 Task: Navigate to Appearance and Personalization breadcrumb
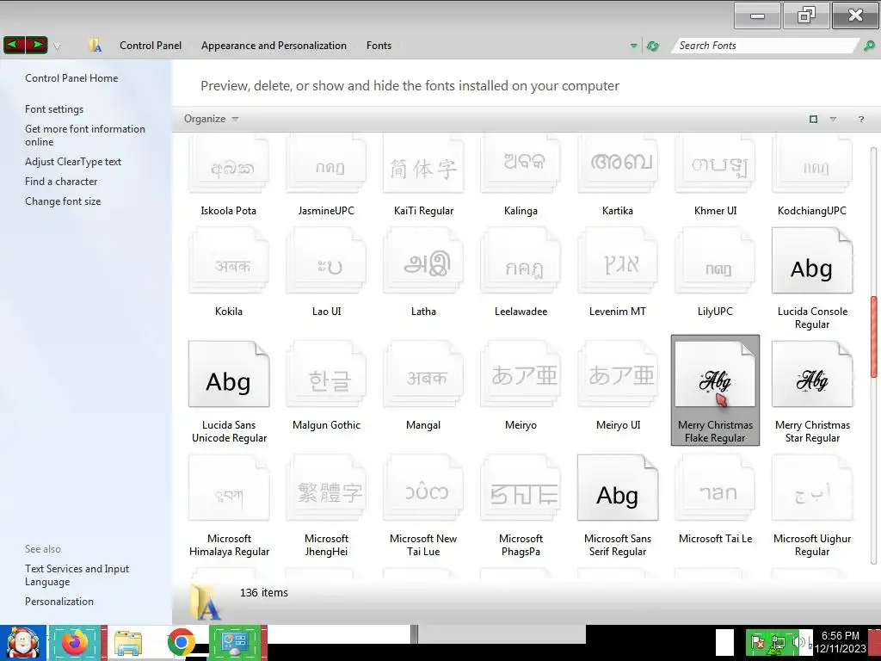274,46
